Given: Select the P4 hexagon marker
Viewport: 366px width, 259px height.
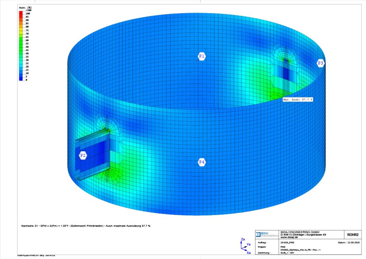Looking at the screenshot, I should (x=201, y=162).
